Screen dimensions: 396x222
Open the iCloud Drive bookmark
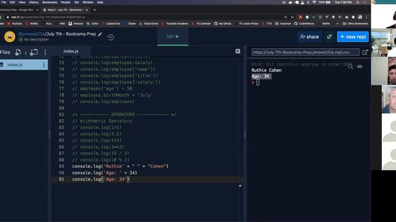click(148, 23)
